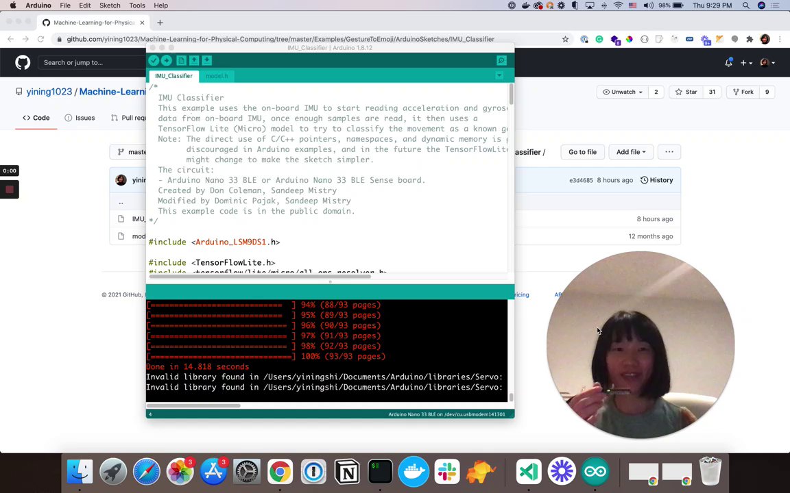Click the 'Done in 14.818 seconds' console line

[197, 367]
